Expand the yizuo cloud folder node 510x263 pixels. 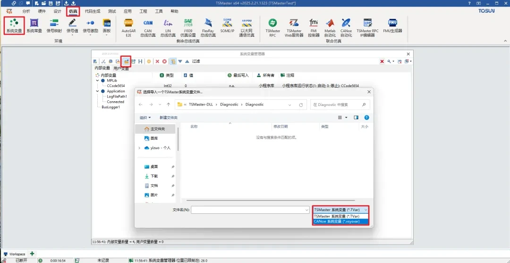[x=139, y=148]
